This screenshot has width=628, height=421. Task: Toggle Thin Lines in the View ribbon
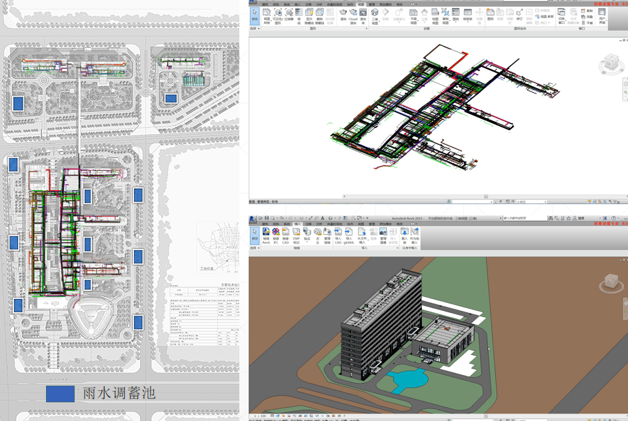click(x=298, y=14)
